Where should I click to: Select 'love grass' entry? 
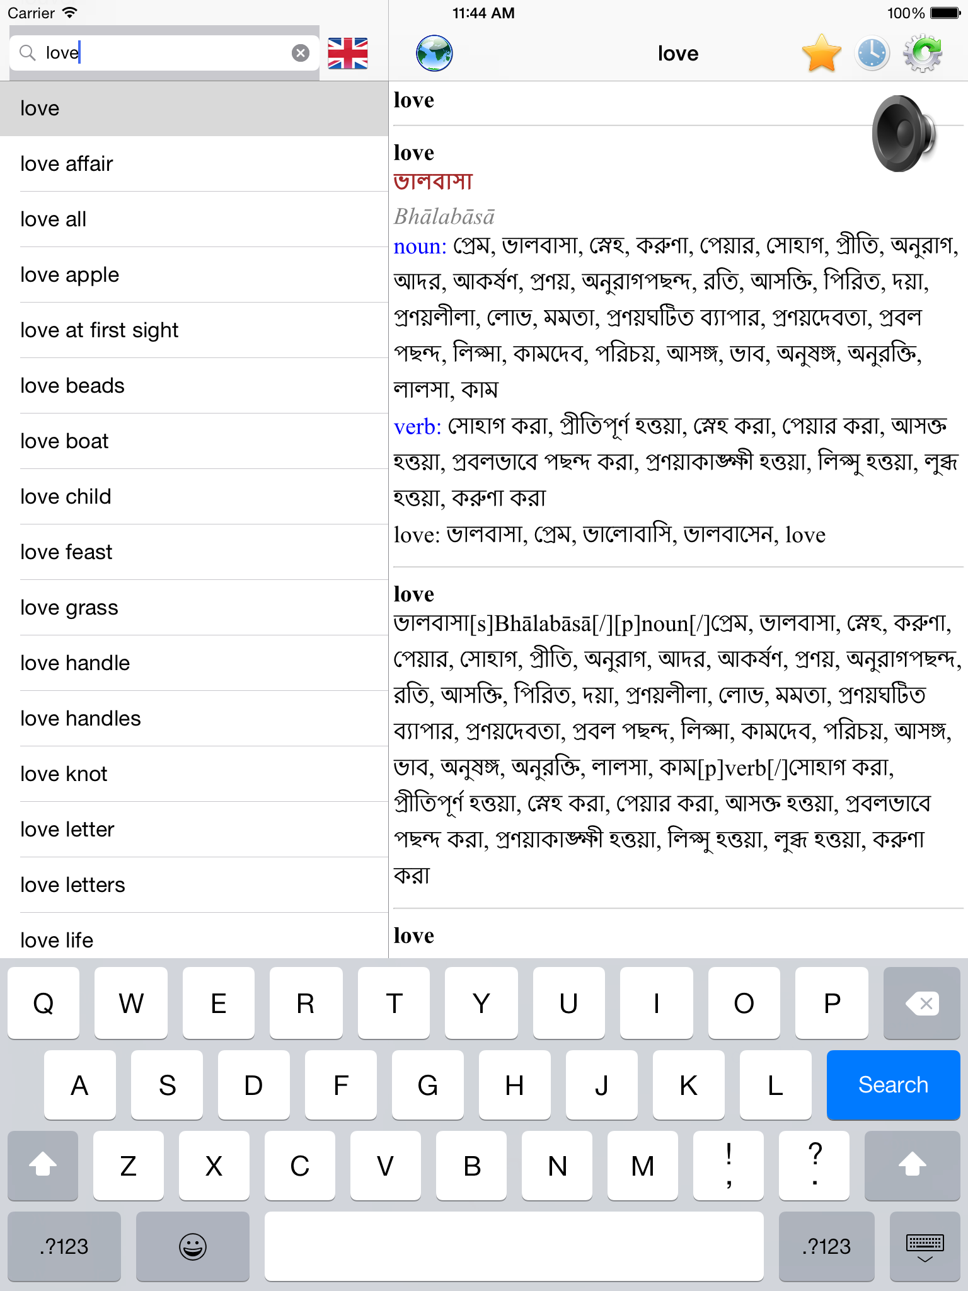[x=194, y=608]
